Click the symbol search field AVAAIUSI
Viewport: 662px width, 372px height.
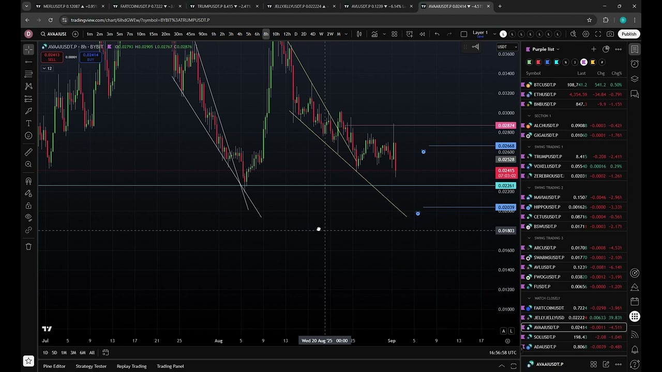pyautogui.click(x=53, y=34)
